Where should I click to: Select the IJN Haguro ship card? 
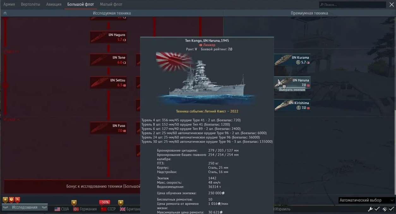pos(108,37)
